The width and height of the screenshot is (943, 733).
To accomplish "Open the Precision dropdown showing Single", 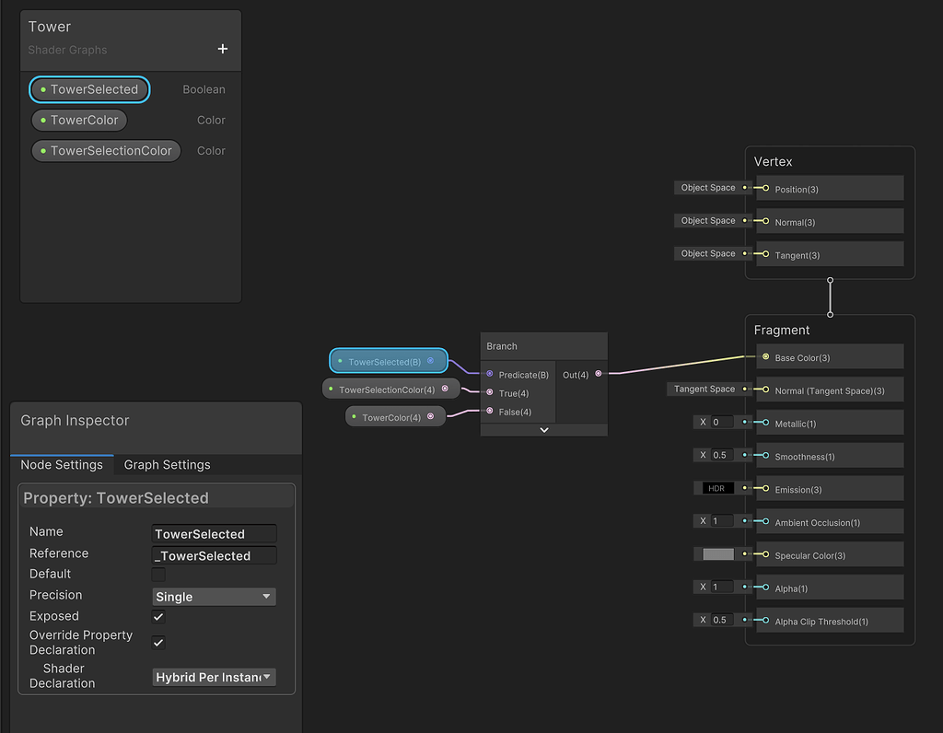I will [214, 596].
